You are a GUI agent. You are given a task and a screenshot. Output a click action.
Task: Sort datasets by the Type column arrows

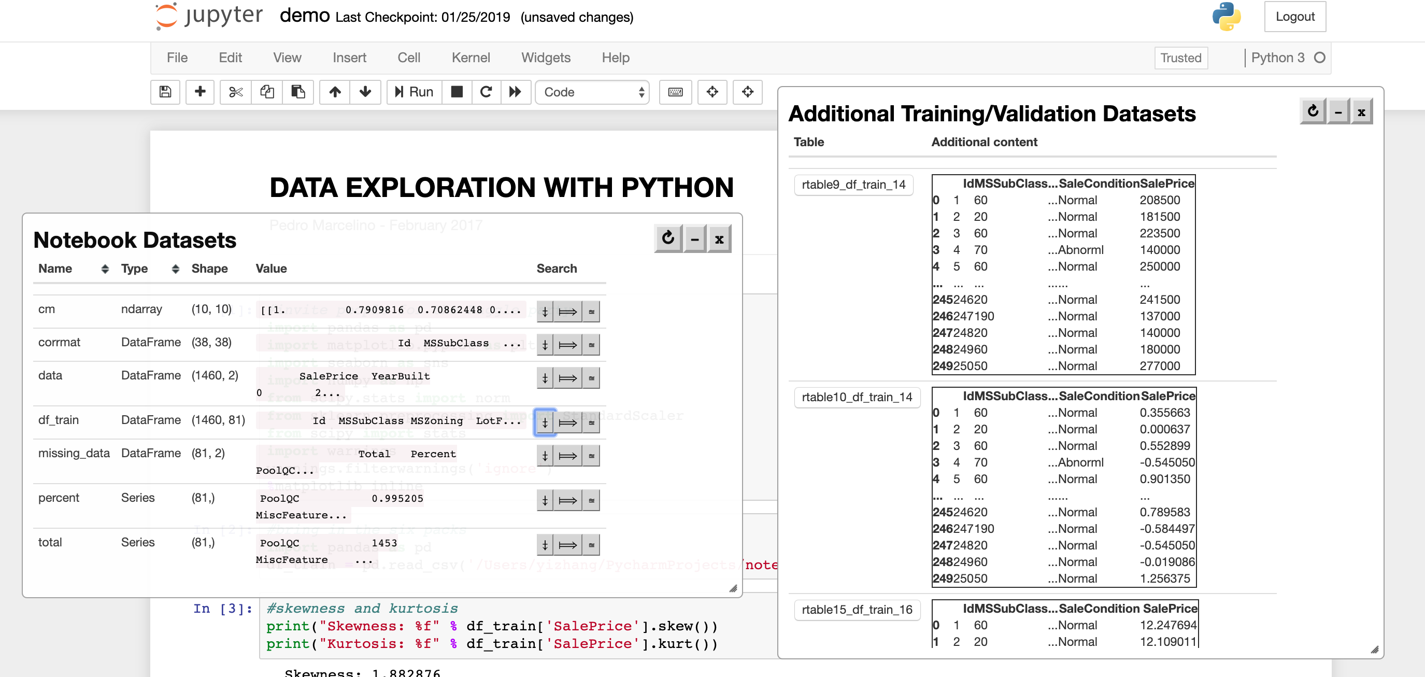pyautogui.click(x=175, y=269)
